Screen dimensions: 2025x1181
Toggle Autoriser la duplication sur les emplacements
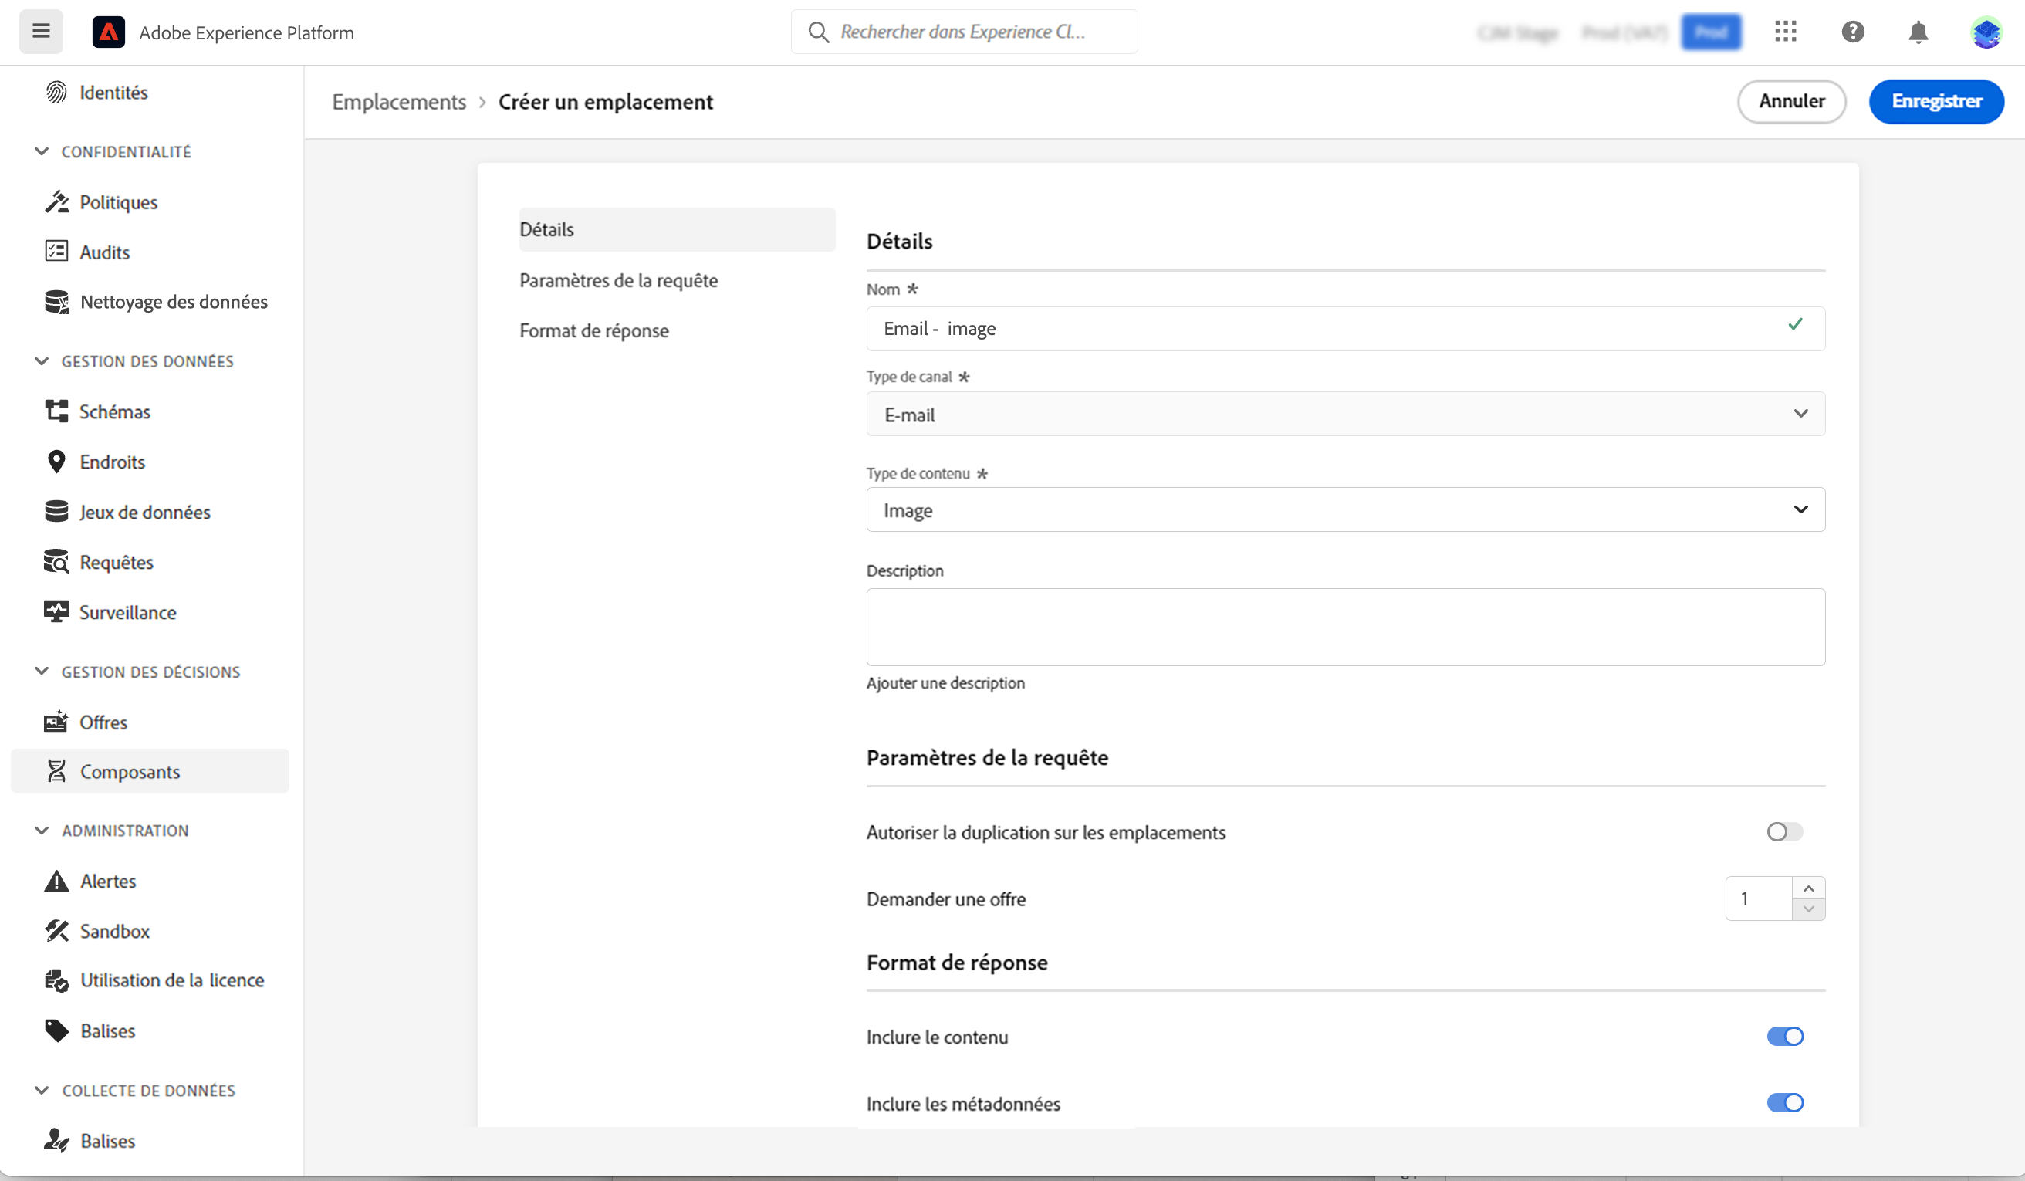pyautogui.click(x=1784, y=832)
